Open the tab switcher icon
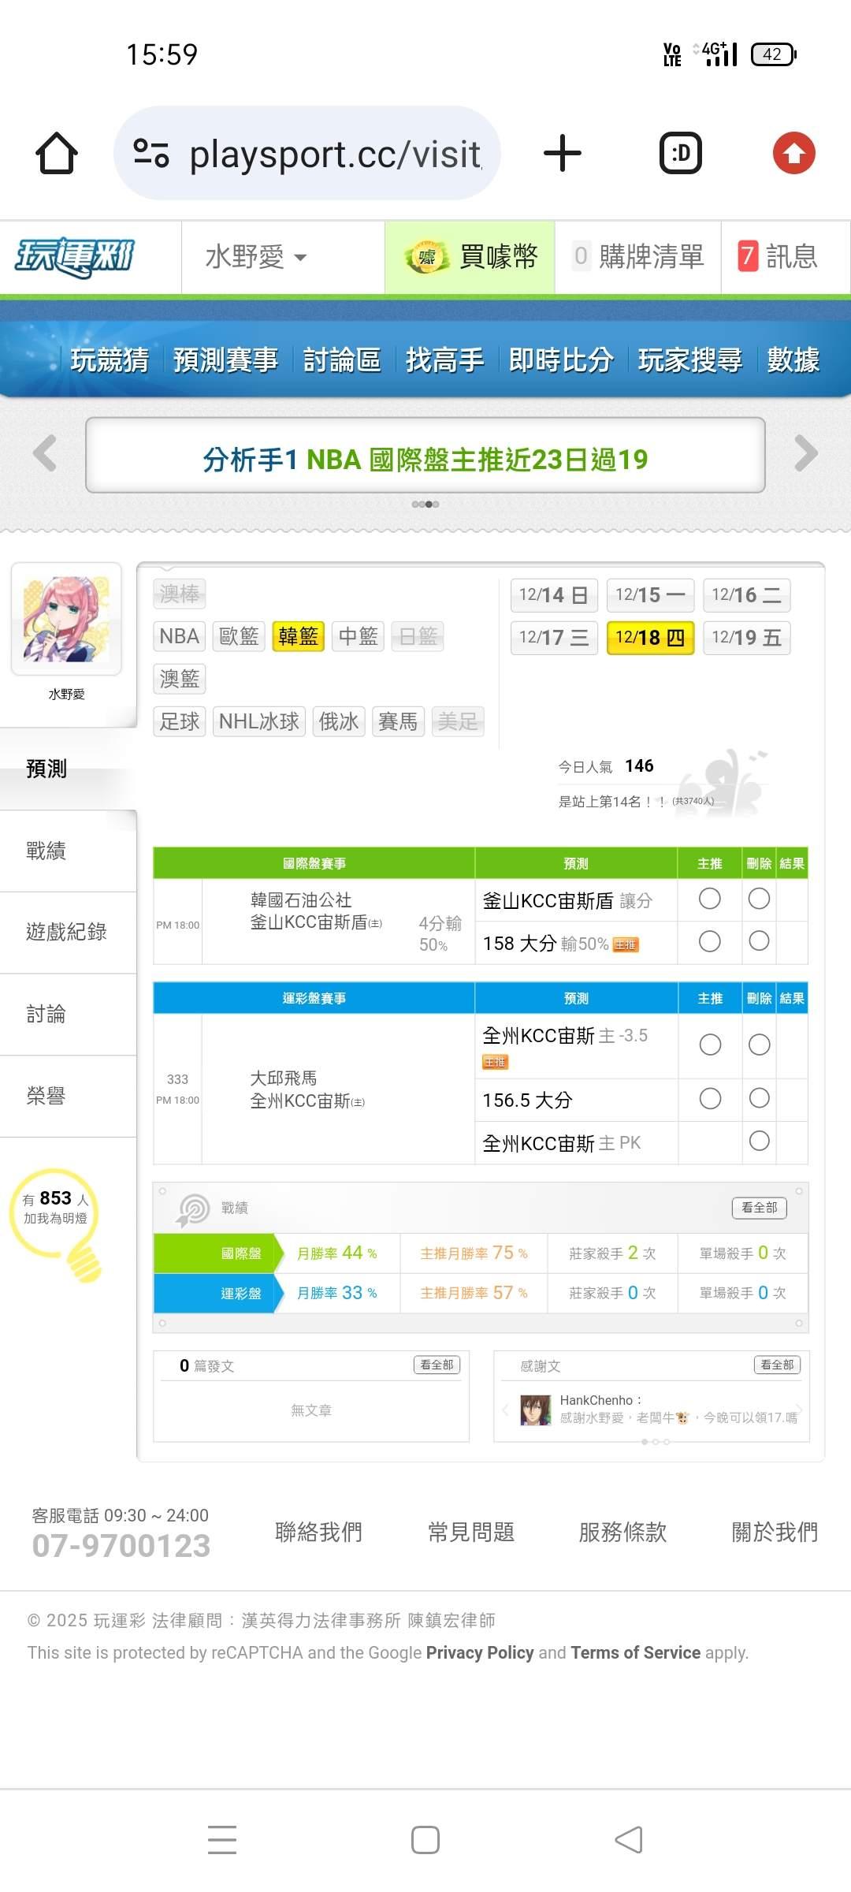The height and width of the screenshot is (1892, 851). tap(680, 153)
